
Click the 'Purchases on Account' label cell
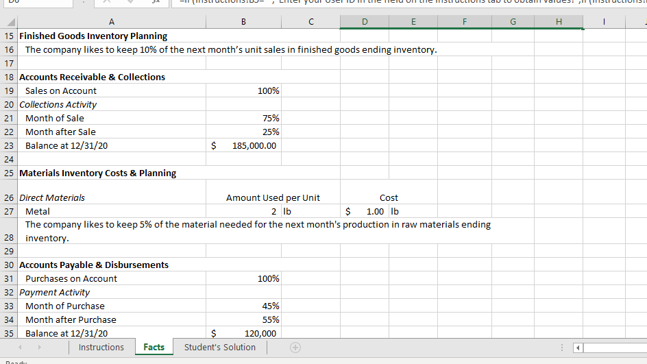112,278
